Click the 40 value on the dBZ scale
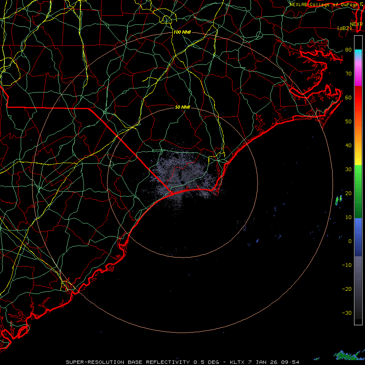 coord(348,146)
